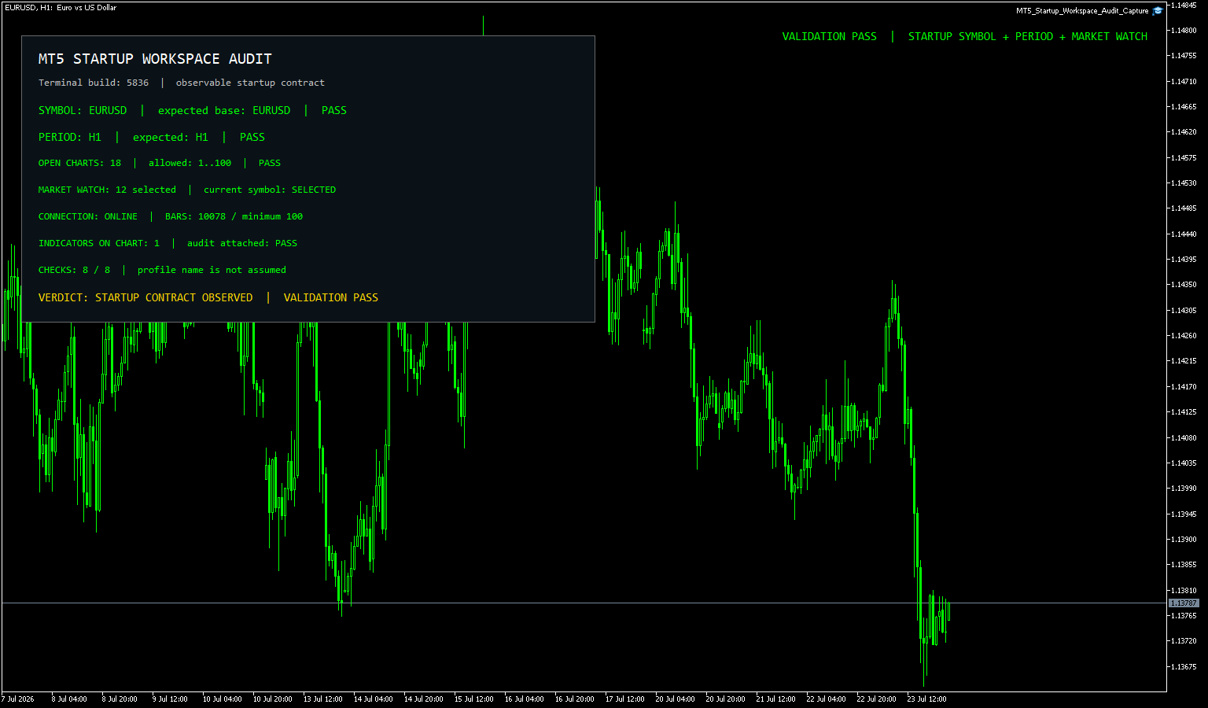The width and height of the screenshot is (1208, 708).
Task: Click the expected base: EURUSD text
Action: [224, 111]
